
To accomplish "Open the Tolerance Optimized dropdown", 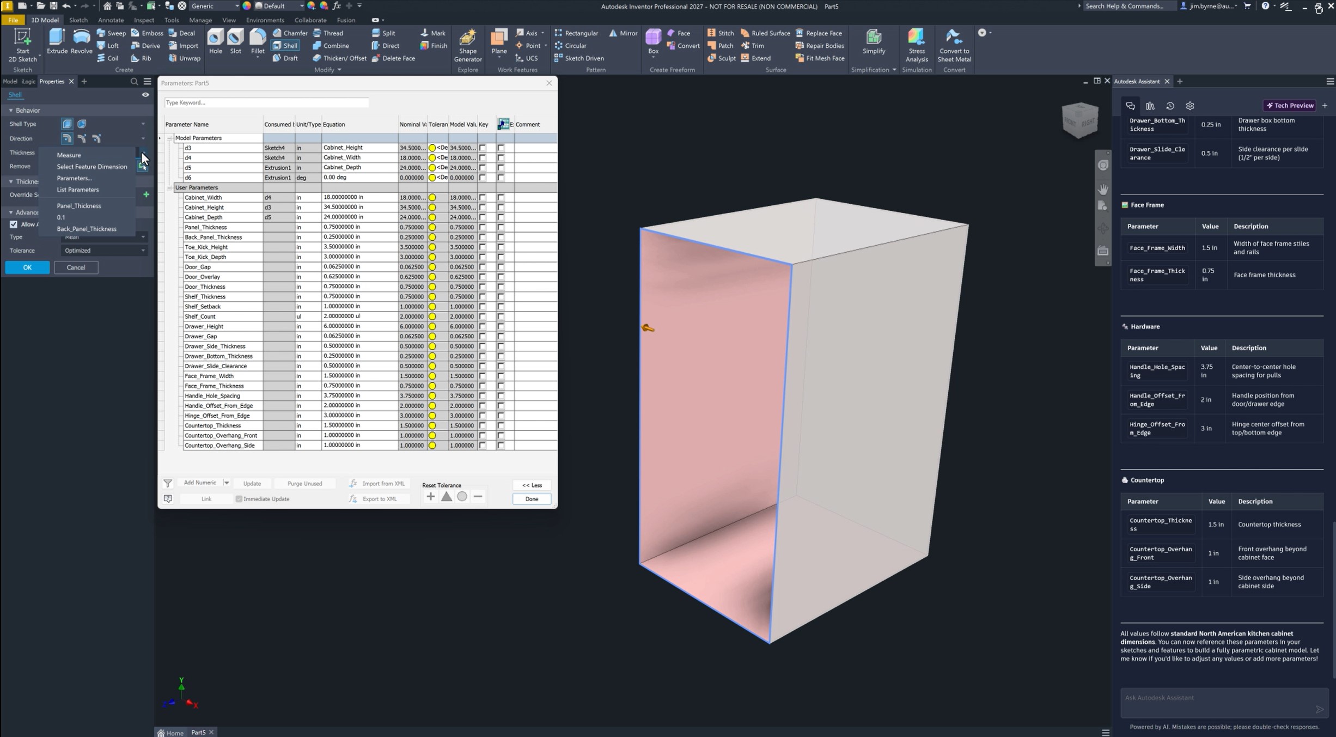I will click(103, 251).
